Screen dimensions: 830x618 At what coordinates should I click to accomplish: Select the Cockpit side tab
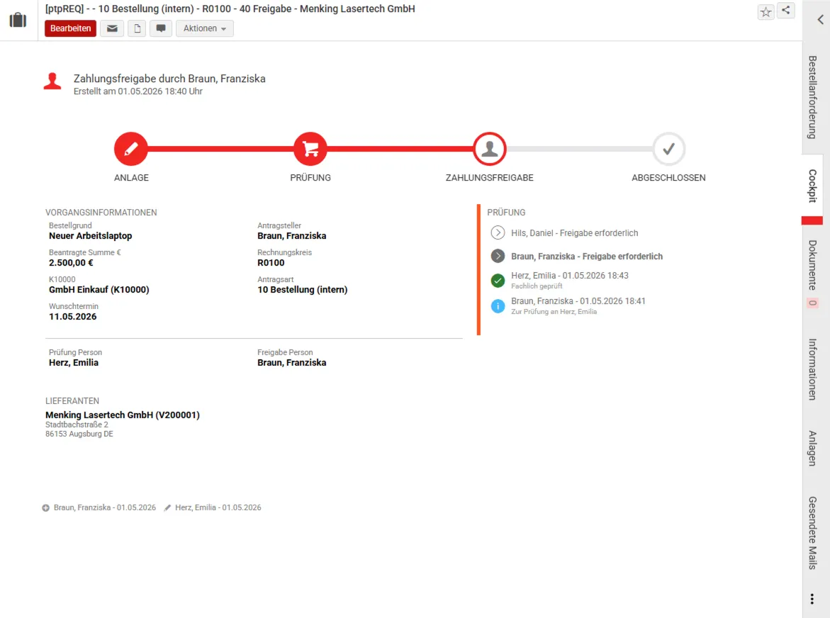pos(812,186)
